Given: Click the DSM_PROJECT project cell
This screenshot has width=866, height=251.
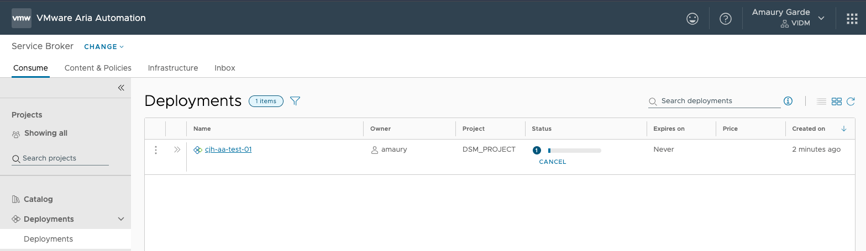Looking at the screenshot, I should 489,149.
